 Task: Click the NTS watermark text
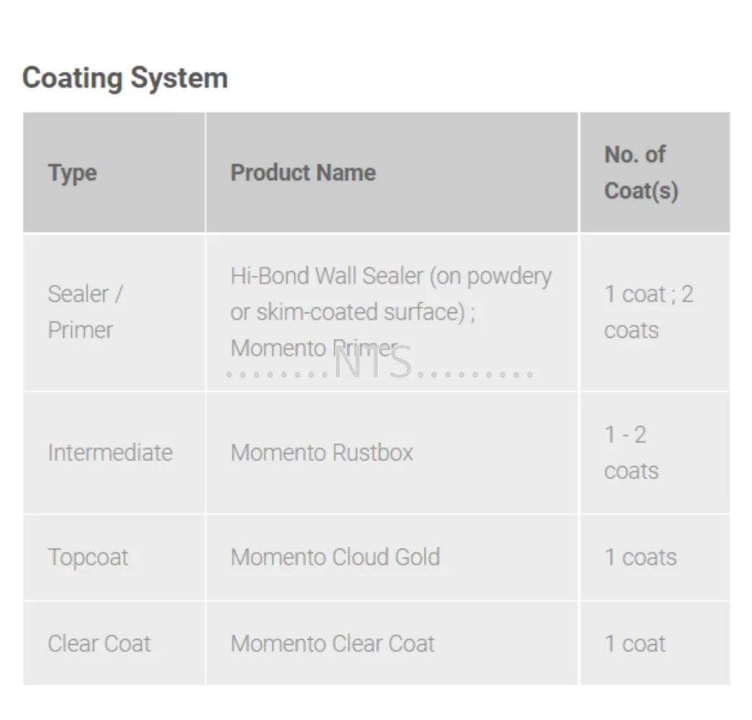coord(373,363)
